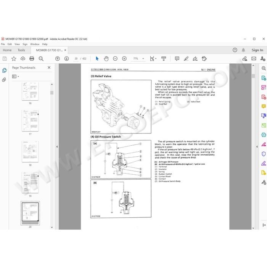Open the Help menu
Viewport: 267px width, 267px height.
(45, 44)
